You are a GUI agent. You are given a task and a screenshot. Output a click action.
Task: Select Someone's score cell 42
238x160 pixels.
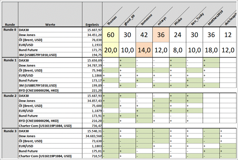pyautogui.click(x=144, y=35)
